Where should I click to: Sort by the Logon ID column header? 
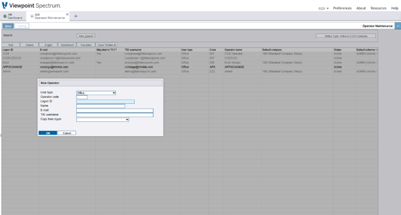coord(8,50)
